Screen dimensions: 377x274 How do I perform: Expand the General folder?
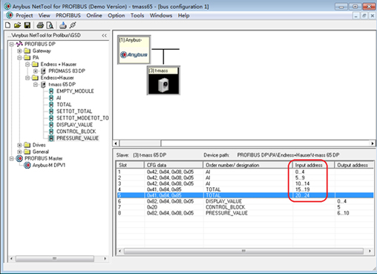(19, 151)
